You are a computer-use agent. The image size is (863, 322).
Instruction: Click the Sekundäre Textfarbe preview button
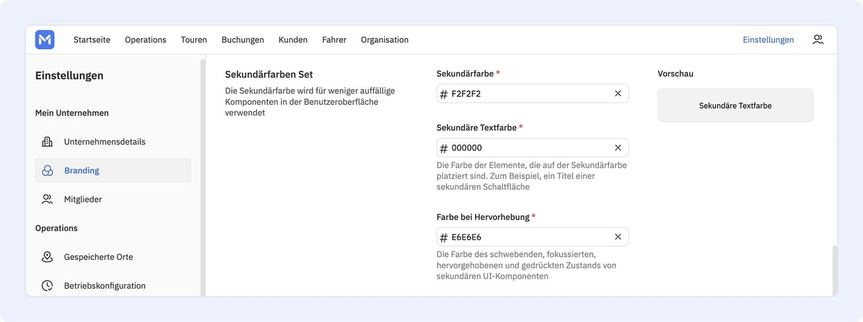click(735, 105)
